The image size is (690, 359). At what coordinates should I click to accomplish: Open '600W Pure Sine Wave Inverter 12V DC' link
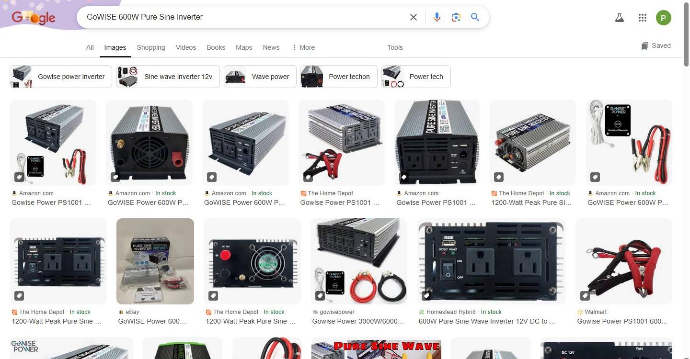[487, 321]
